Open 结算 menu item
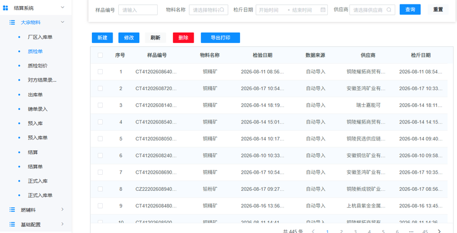Screen dimensions: 457x233 coord(33,152)
